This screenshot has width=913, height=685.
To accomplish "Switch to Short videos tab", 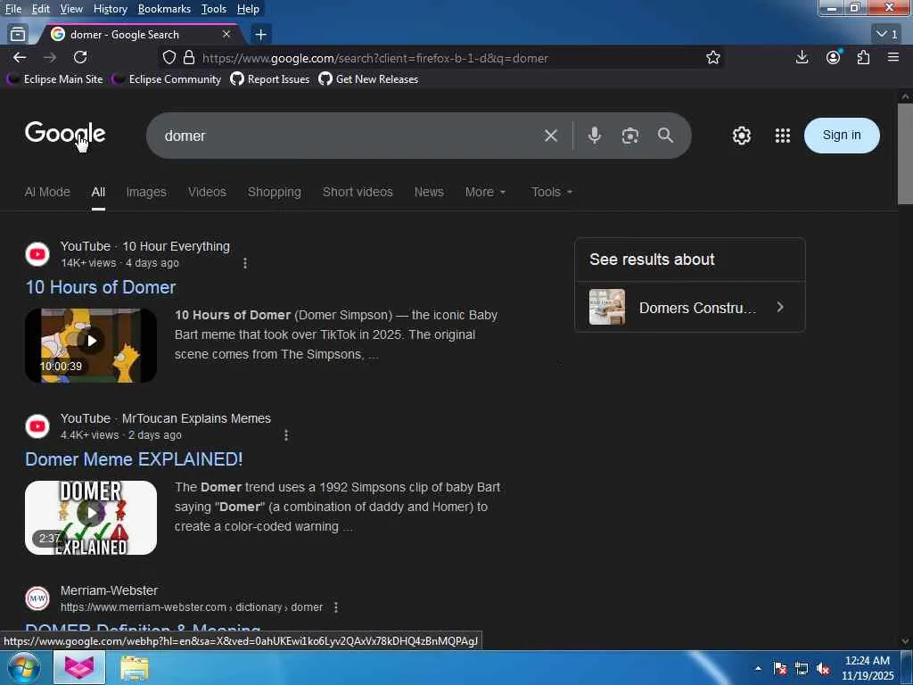I will tap(358, 192).
